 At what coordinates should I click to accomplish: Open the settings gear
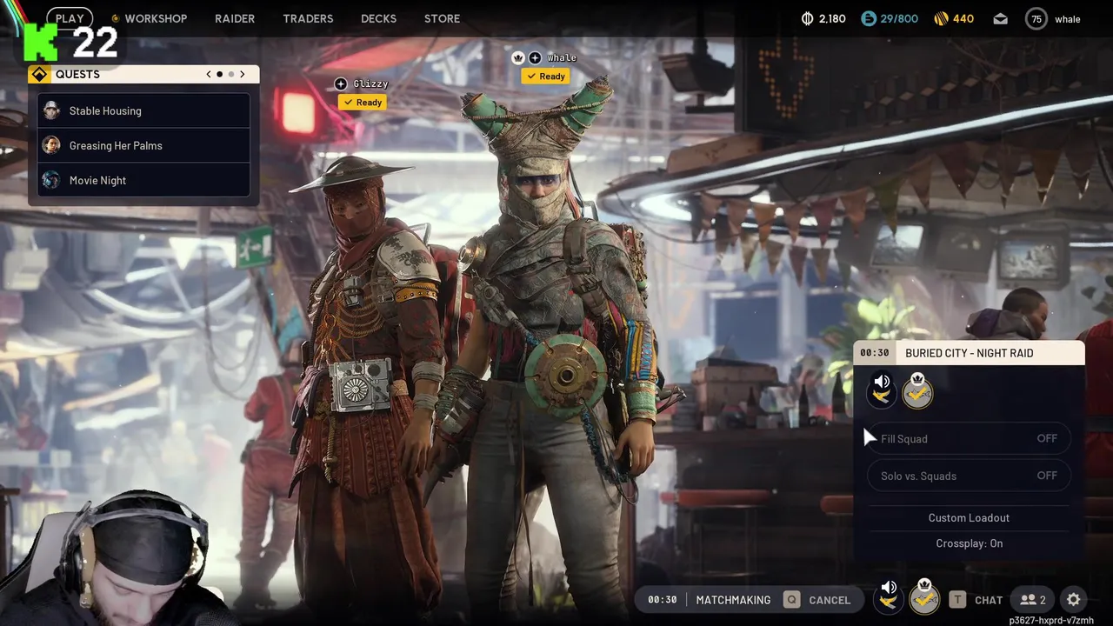[x=1074, y=600]
